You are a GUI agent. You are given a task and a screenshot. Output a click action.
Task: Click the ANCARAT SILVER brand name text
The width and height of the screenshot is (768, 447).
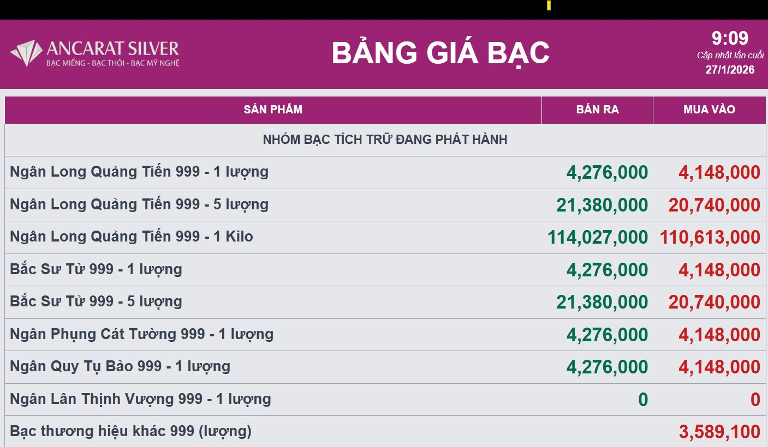coord(112,49)
